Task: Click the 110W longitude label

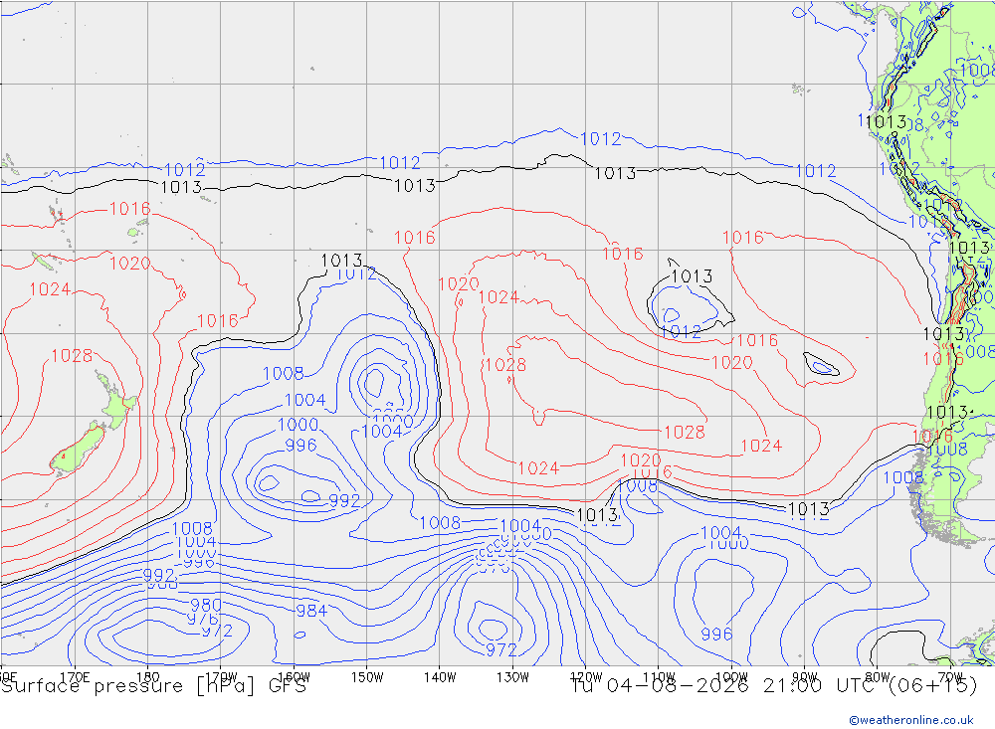Action: tap(659, 677)
